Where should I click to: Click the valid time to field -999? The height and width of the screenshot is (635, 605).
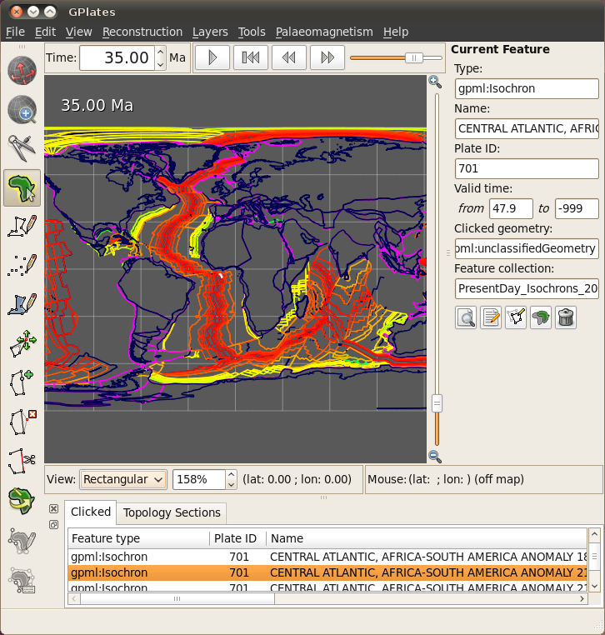577,208
